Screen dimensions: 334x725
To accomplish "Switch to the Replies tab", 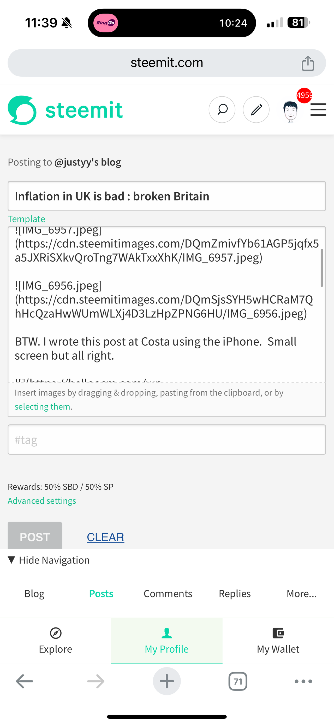I will 235,594.
